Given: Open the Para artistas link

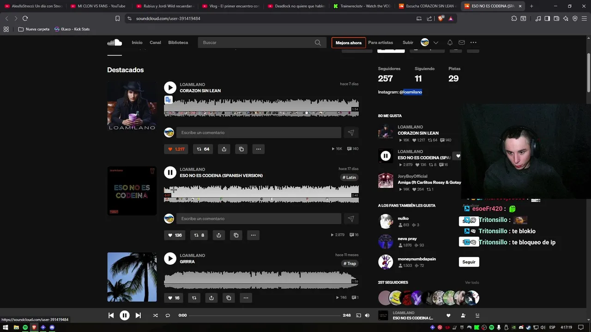Looking at the screenshot, I should tap(380, 42).
